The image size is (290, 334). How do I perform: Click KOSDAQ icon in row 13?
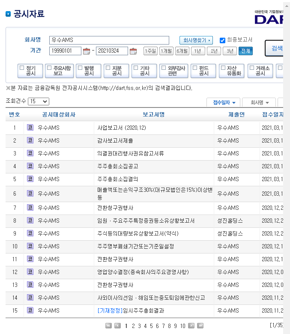pos(30,285)
